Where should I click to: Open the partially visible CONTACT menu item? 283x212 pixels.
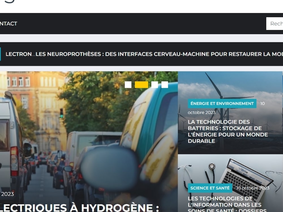[8, 24]
